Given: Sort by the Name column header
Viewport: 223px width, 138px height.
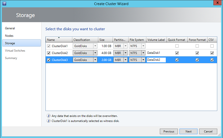Looking at the screenshot, I should point(59,39).
